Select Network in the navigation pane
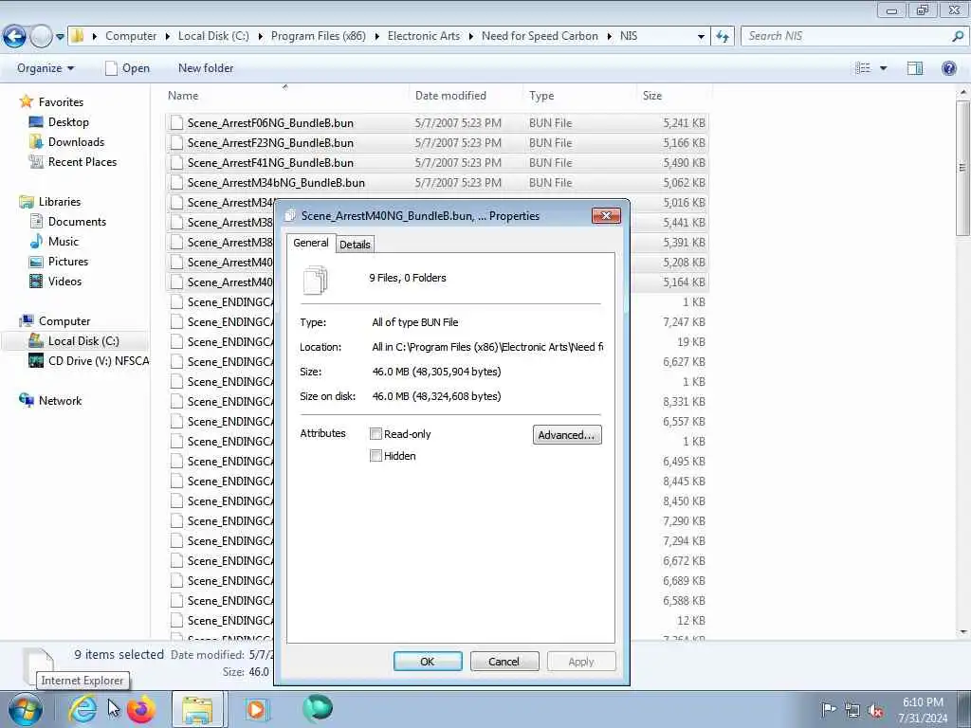This screenshot has height=728, width=971. click(x=60, y=401)
